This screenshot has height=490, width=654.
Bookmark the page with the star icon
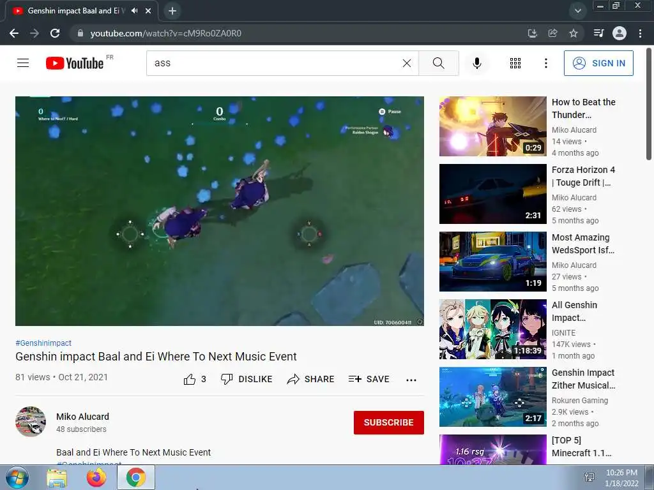tap(574, 33)
